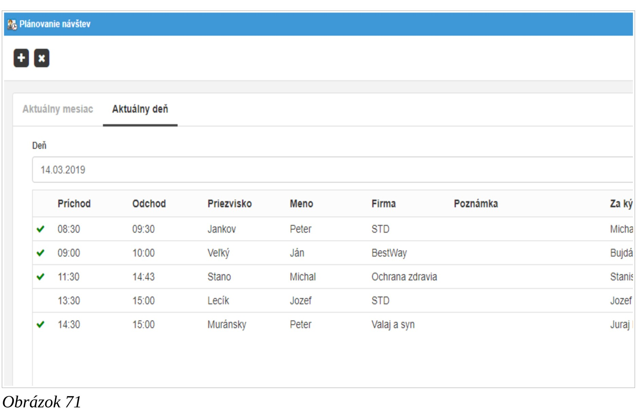Click the Firma column header
Screen dimensions: 637x414
(x=383, y=204)
